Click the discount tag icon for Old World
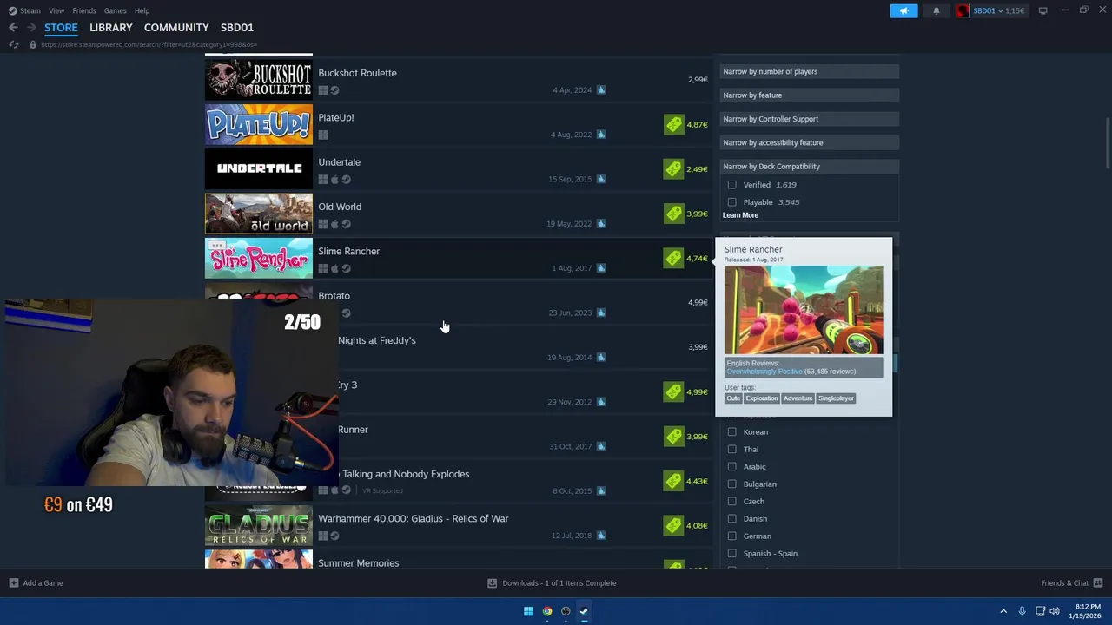 (x=674, y=214)
